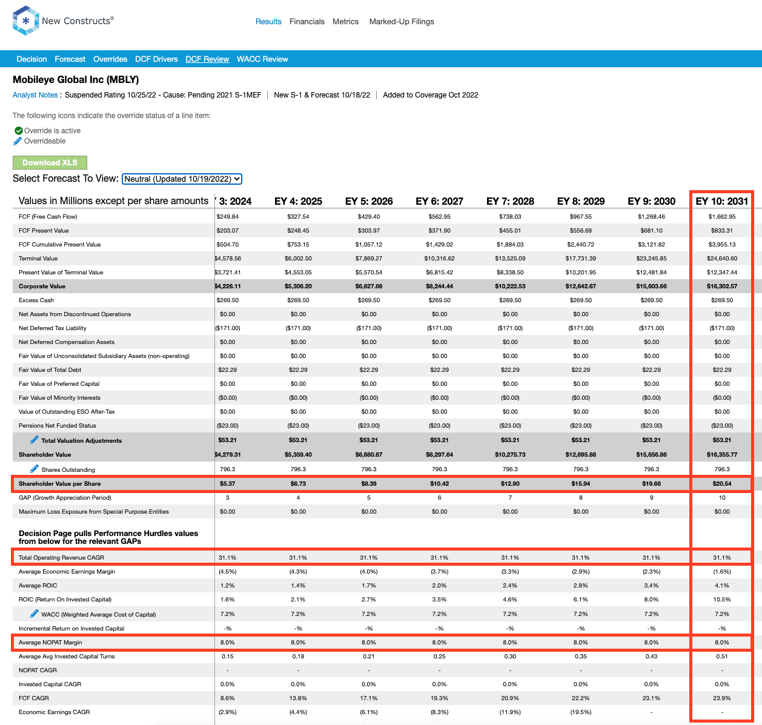
Task: Click the Shareholder Value per Share label
Action: point(60,484)
